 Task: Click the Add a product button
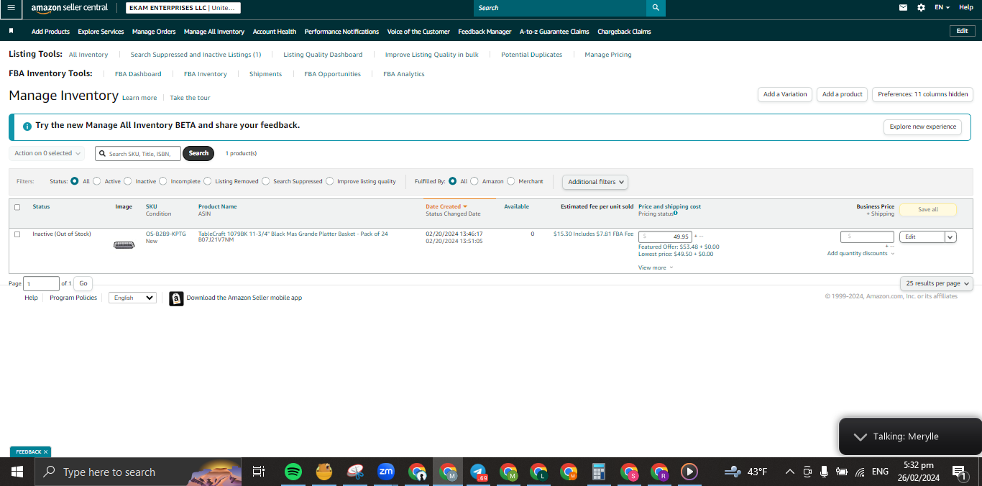coord(843,94)
